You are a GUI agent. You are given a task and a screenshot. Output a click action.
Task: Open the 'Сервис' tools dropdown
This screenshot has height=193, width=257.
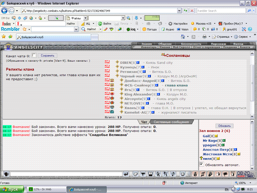tap(243, 37)
